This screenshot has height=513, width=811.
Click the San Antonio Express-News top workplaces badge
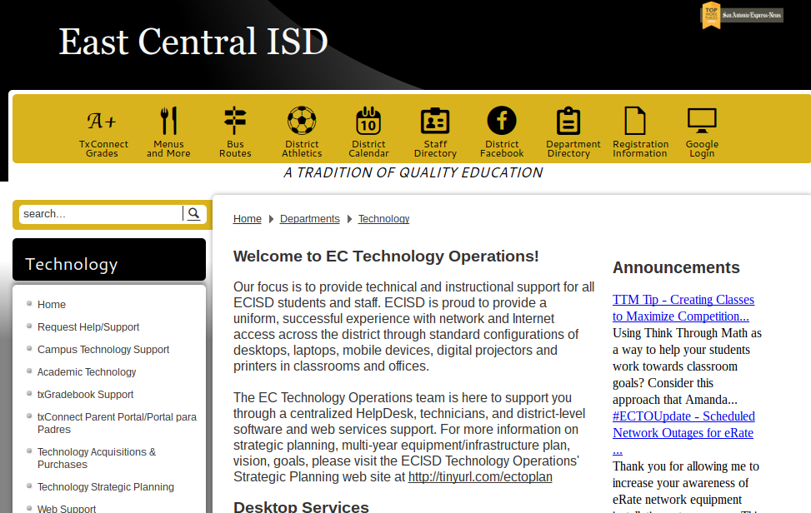coord(742,15)
